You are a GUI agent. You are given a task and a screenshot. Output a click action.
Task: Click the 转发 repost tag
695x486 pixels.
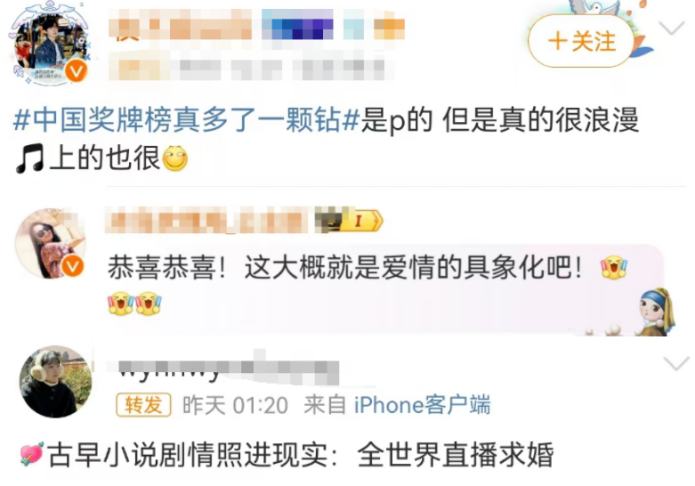(x=143, y=404)
